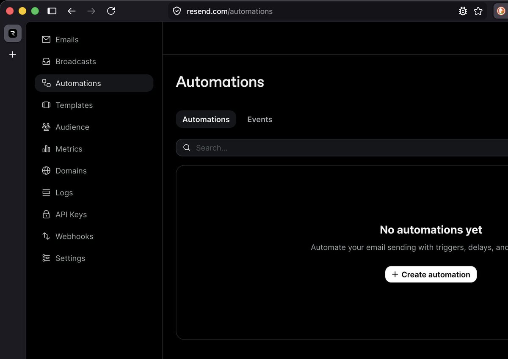Viewport: 508px width, 359px height.
Task: Click the Audience people icon
Action: (x=46, y=127)
